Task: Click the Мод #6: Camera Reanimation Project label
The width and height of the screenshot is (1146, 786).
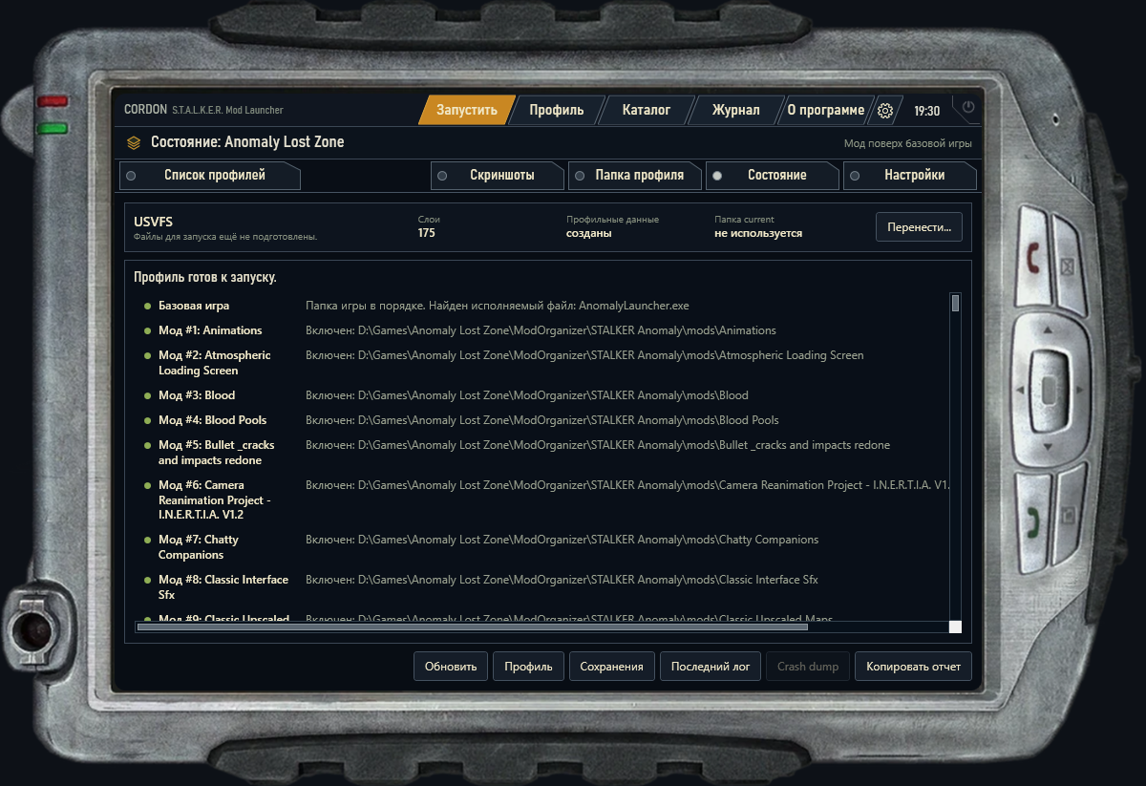Action: (x=215, y=500)
